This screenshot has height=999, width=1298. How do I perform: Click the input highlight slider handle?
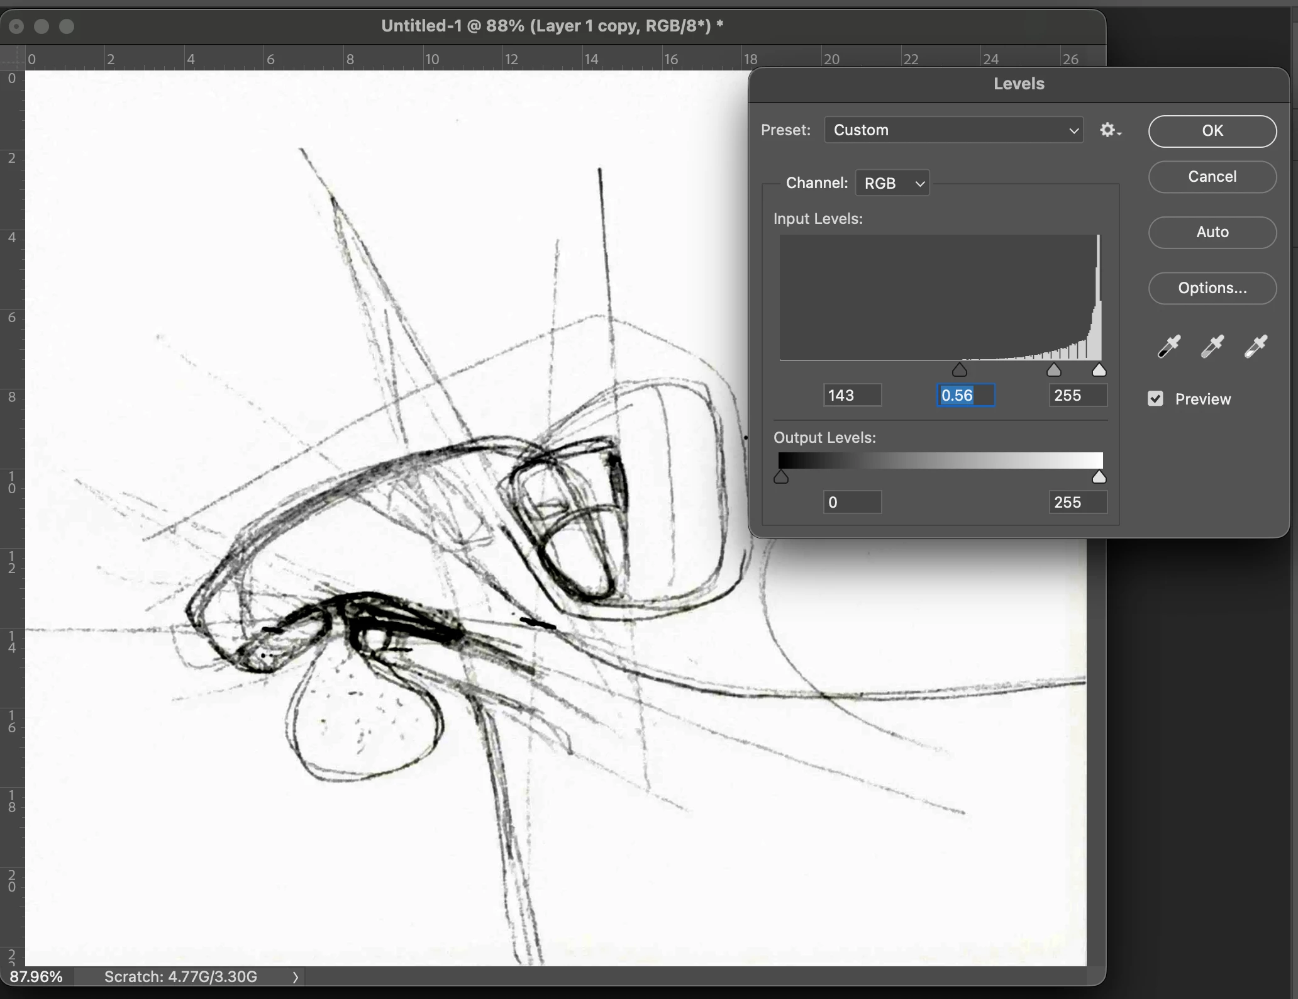pyautogui.click(x=1099, y=370)
